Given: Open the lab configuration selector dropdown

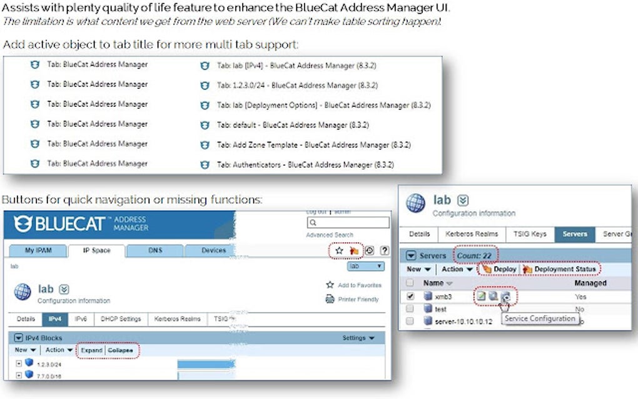Looking at the screenshot, I should coord(365,266).
